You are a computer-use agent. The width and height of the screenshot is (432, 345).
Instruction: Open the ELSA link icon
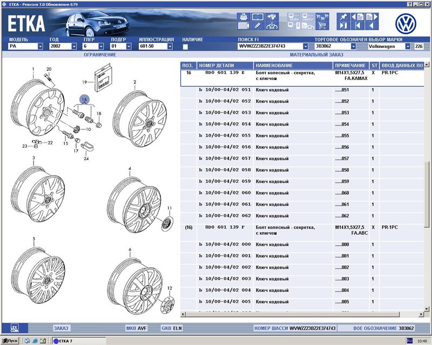coord(294,17)
